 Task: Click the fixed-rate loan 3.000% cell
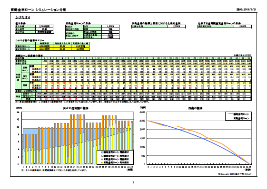coord(243,26)
